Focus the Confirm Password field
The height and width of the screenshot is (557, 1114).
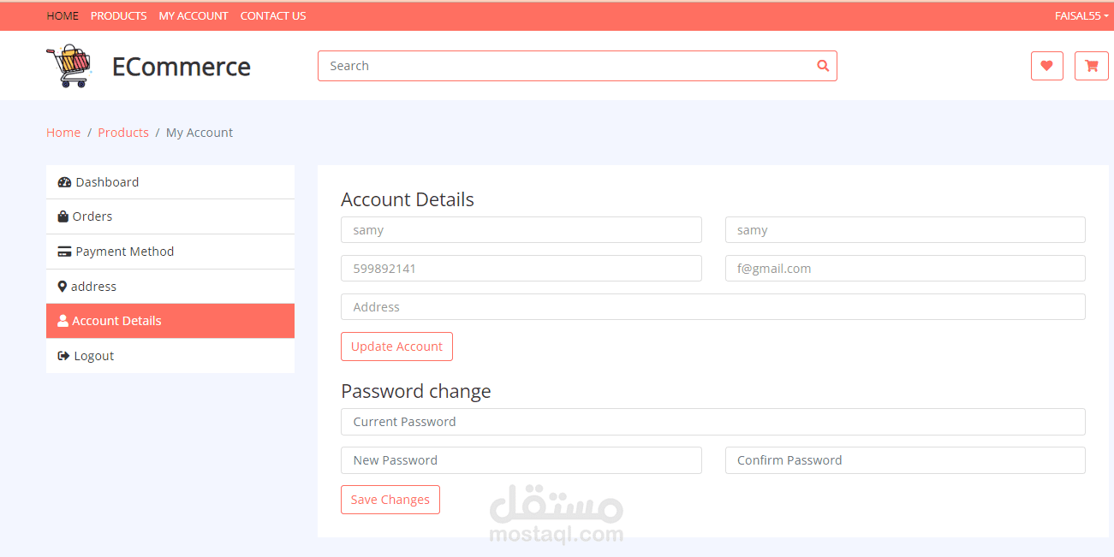point(905,460)
